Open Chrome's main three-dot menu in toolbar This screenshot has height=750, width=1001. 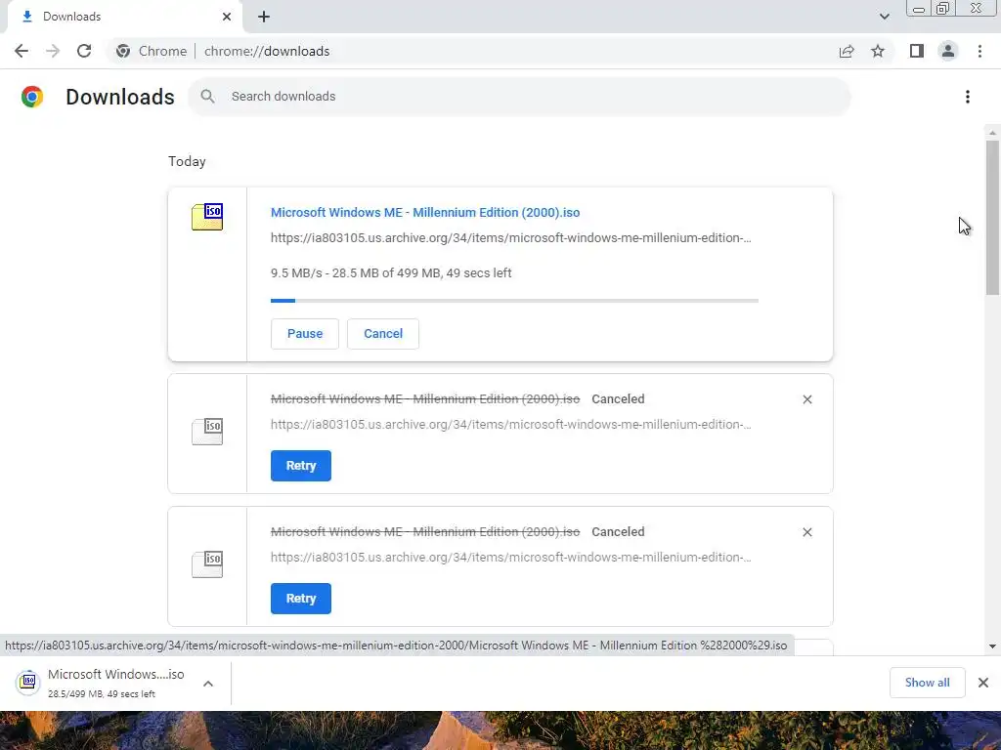pyautogui.click(x=979, y=51)
